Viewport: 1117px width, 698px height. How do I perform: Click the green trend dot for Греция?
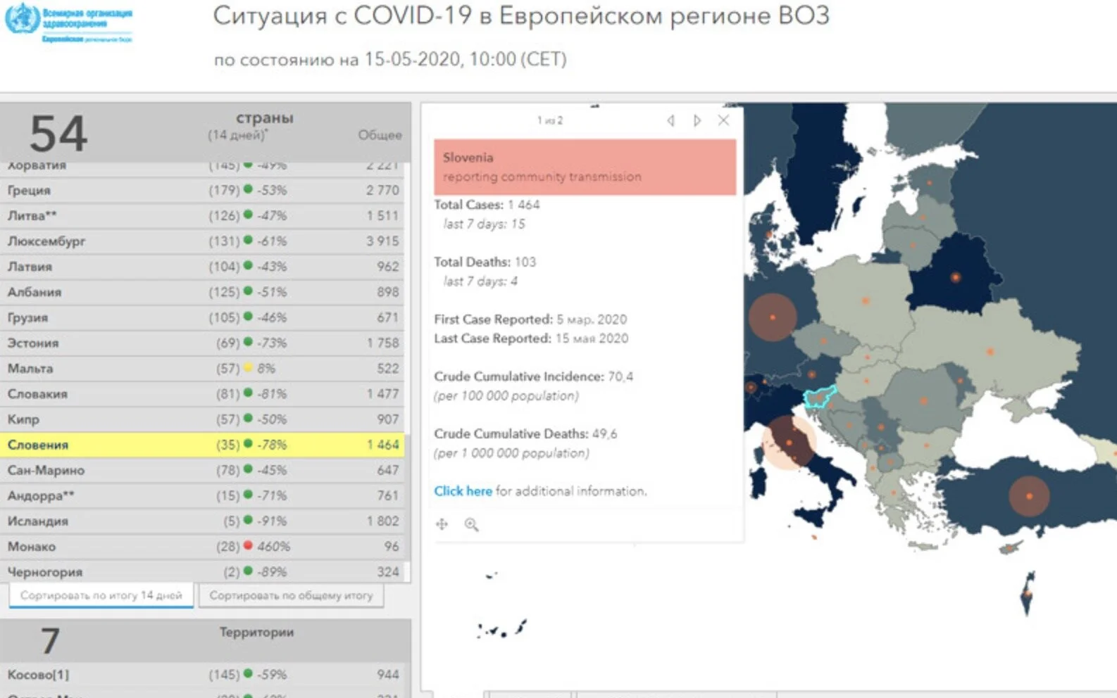[x=248, y=189]
